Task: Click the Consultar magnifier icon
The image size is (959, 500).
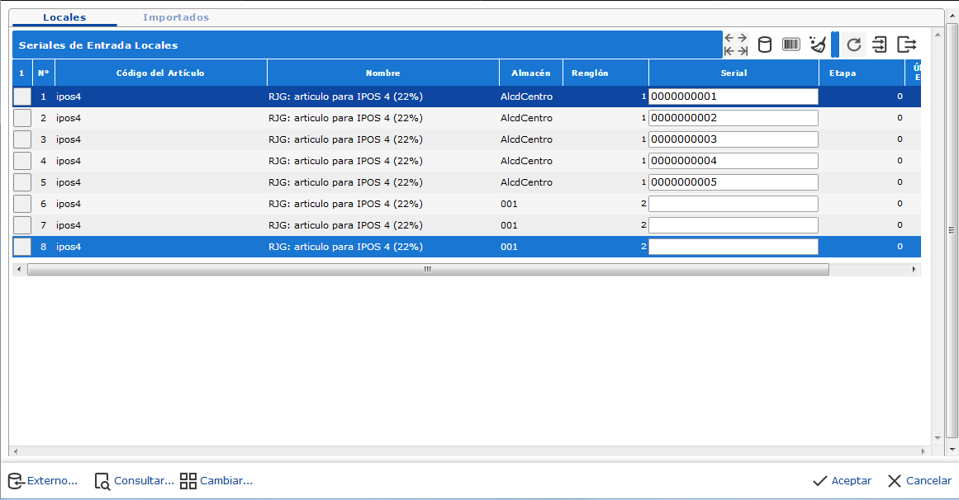Action: coord(102,481)
